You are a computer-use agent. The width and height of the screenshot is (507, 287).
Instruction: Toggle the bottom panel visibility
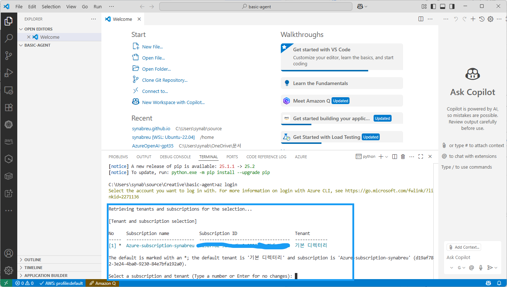click(x=443, y=6)
